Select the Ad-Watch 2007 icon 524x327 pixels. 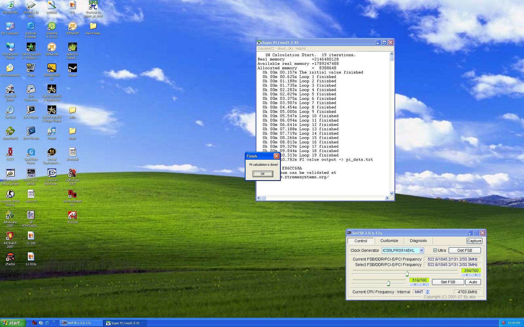(10, 239)
